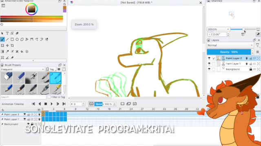Select the eraser brush preset
This screenshot has width=261, height=146.
coord(7,78)
